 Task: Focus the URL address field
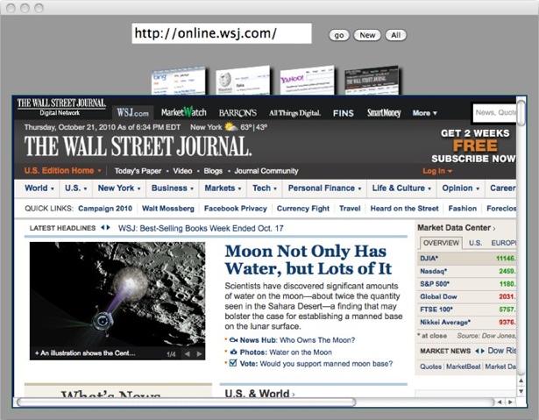[222, 33]
